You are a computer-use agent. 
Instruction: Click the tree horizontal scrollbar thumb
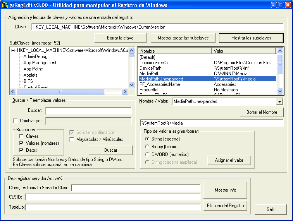click(60, 91)
